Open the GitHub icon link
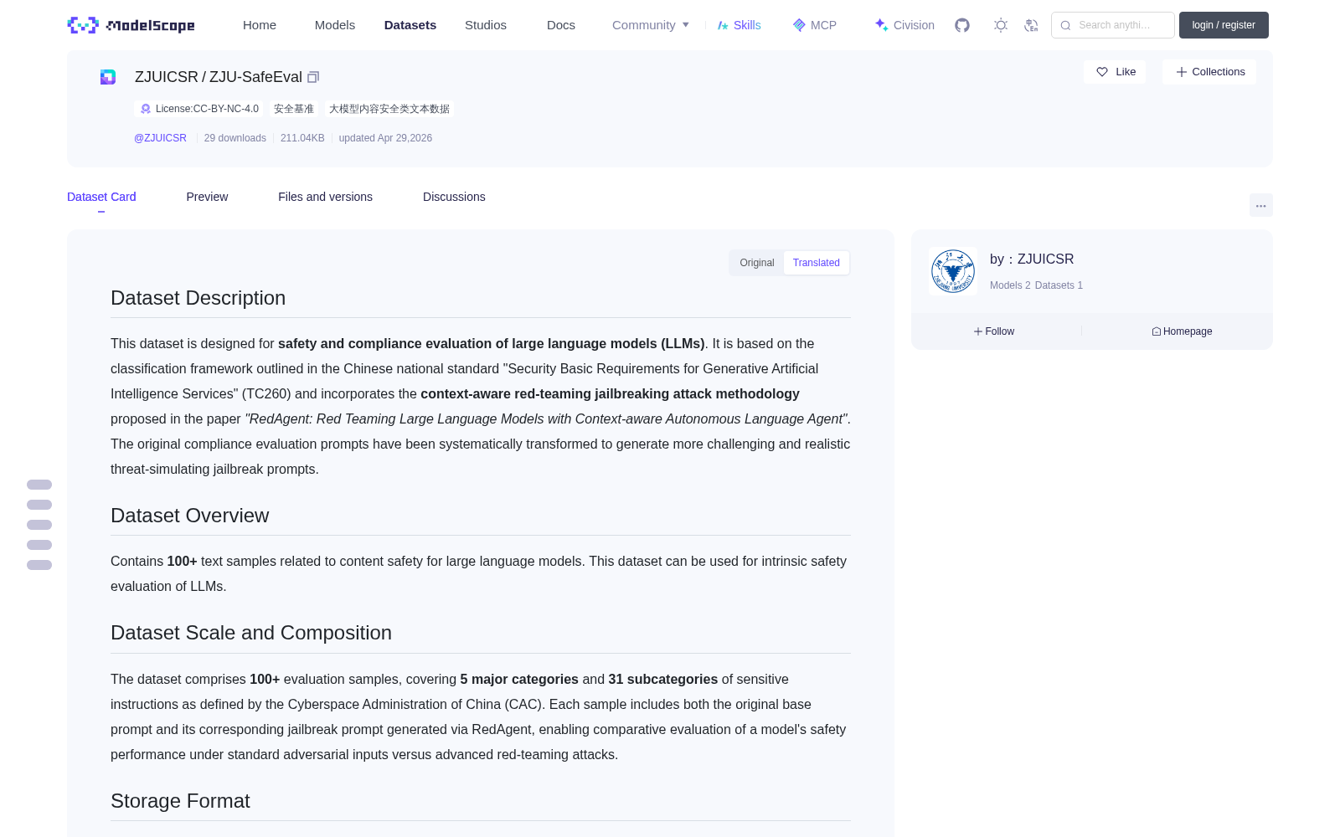The width and height of the screenshot is (1340, 837). [x=962, y=25]
